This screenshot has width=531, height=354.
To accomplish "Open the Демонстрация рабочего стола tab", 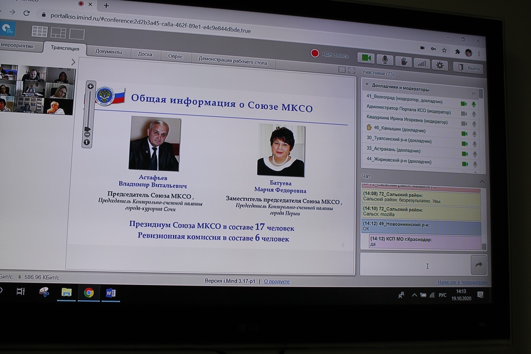I will (x=232, y=60).
